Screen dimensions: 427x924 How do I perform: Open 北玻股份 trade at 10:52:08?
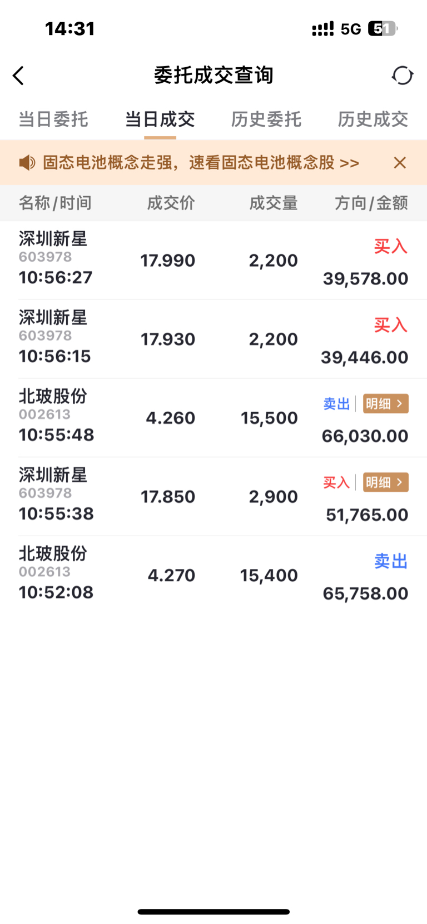tap(213, 576)
